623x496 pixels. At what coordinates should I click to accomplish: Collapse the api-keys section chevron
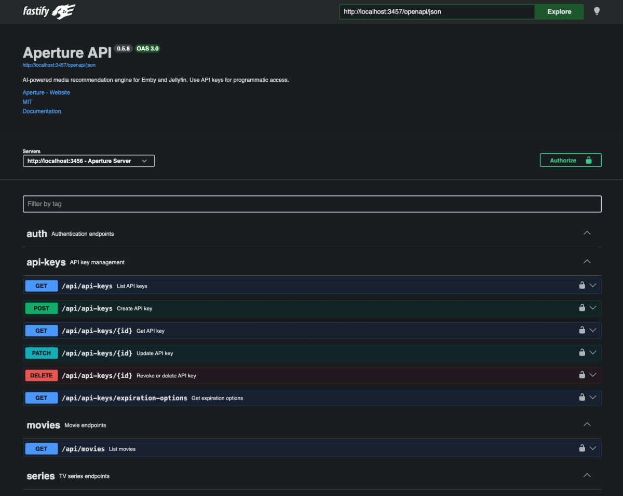[x=587, y=262]
